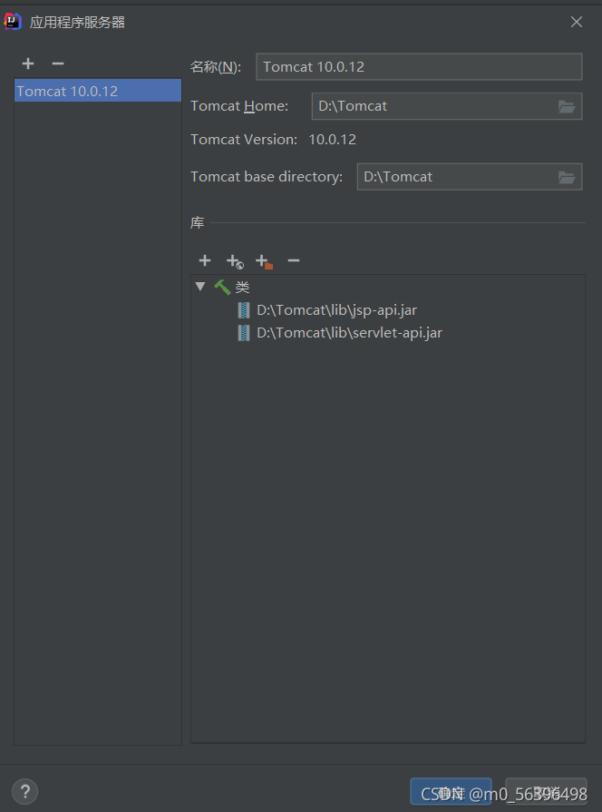Click the 名称 name input field
The width and height of the screenshot is (602, 812).
417,66
